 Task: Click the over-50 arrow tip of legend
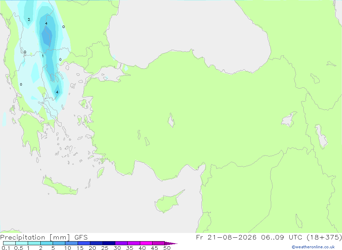click(171, 244)
